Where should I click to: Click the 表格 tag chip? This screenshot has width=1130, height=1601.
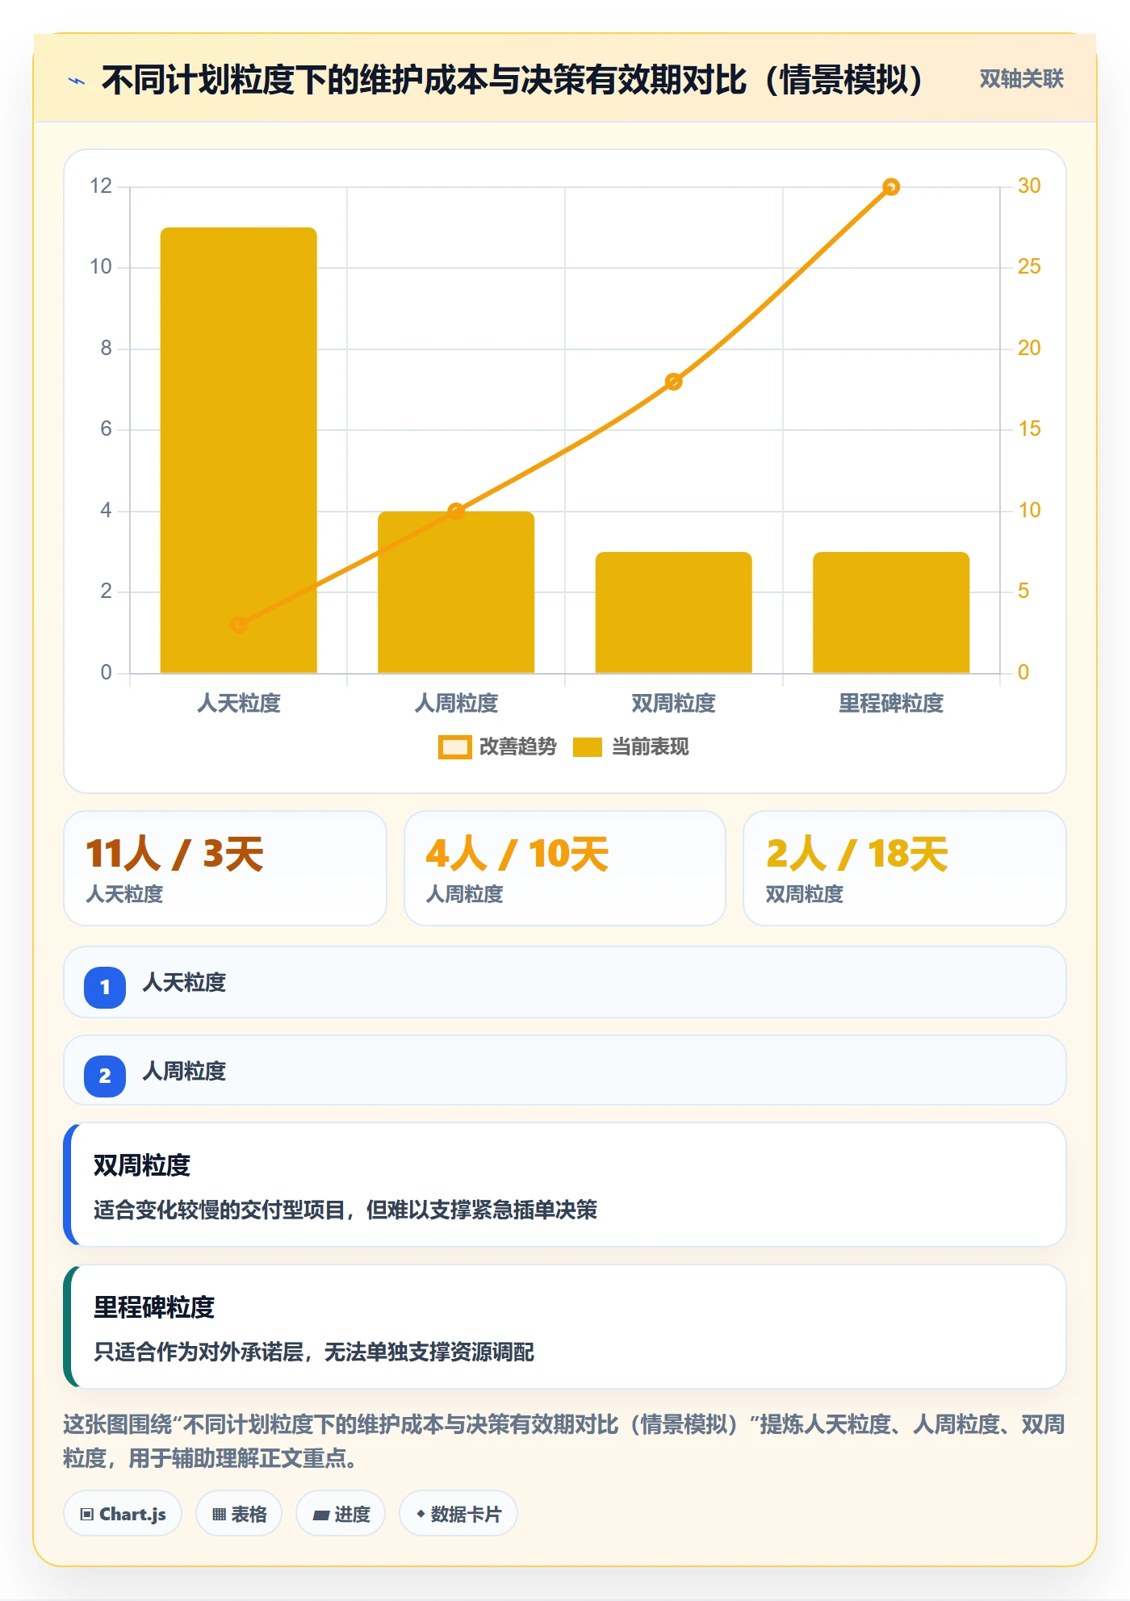coord(239,1514)
